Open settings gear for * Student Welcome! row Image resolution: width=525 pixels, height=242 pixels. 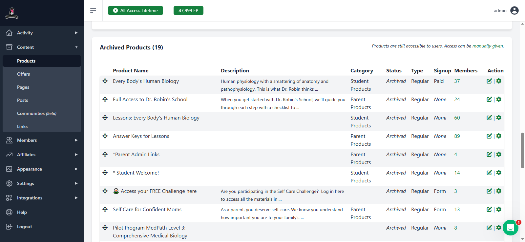coord(499,173)
